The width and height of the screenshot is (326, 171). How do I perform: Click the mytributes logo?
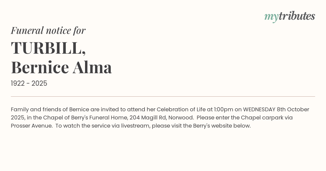[290, 16]
